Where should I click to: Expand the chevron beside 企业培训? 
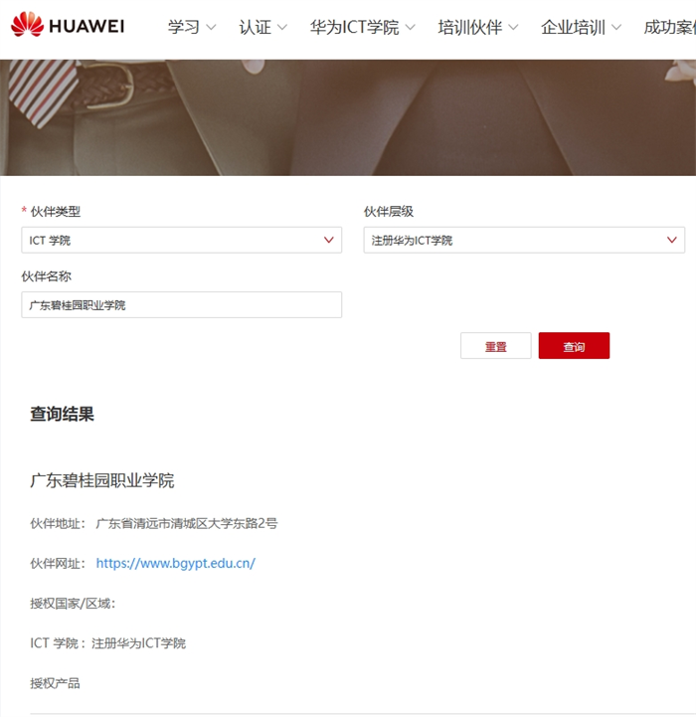pyautogui.click(x=616, y=28)
